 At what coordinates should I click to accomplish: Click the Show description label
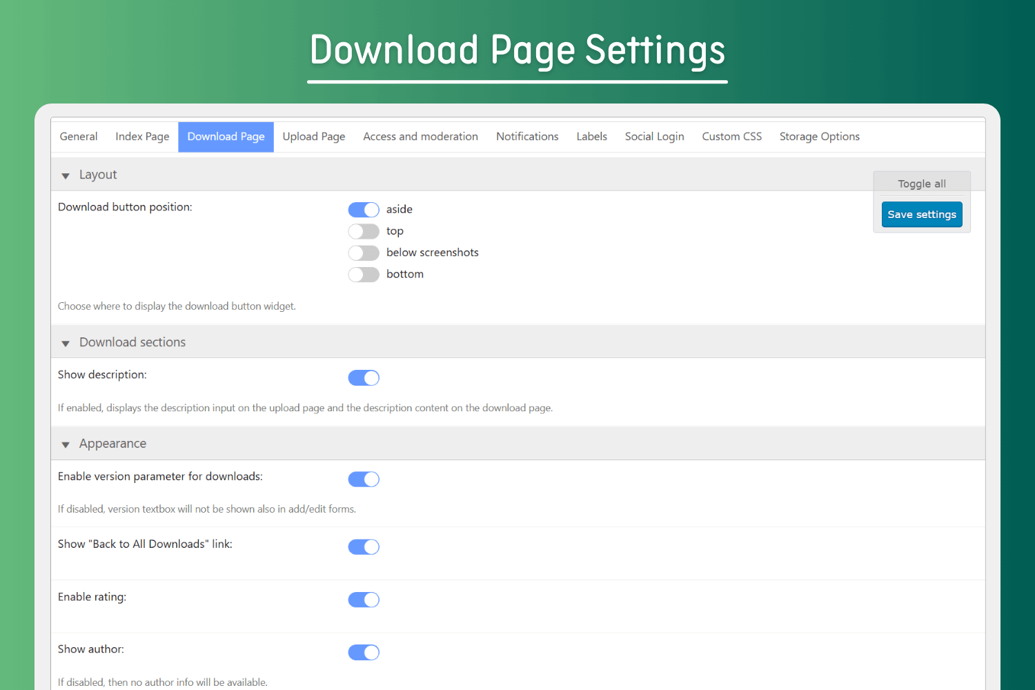pyautogui.click(x=102, y=375)
